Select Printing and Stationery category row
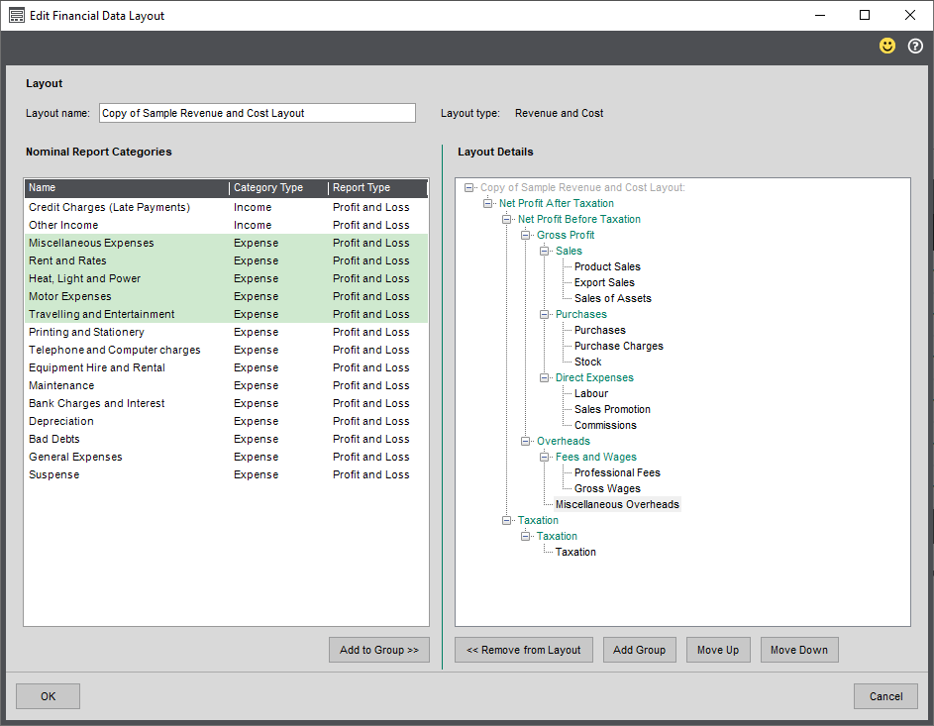Screen dimensions: 934x726 coord(86,333)
